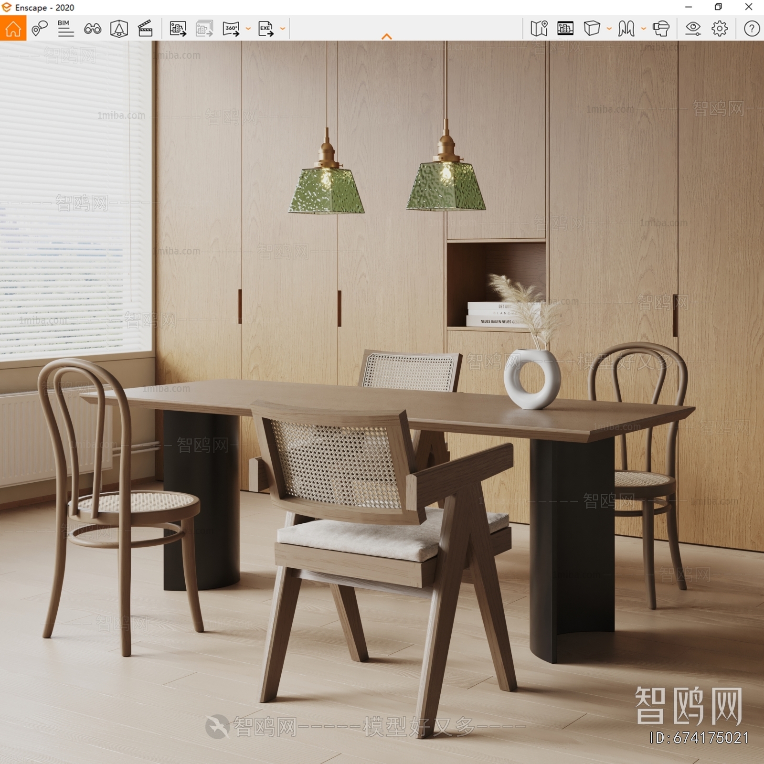Expand the navigation mode dropdown
The width and height of the screenshot is (764, 764).
pyautogui.click(x=644, y=29)
